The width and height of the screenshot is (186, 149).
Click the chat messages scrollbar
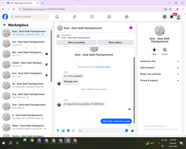coord(134,90)
